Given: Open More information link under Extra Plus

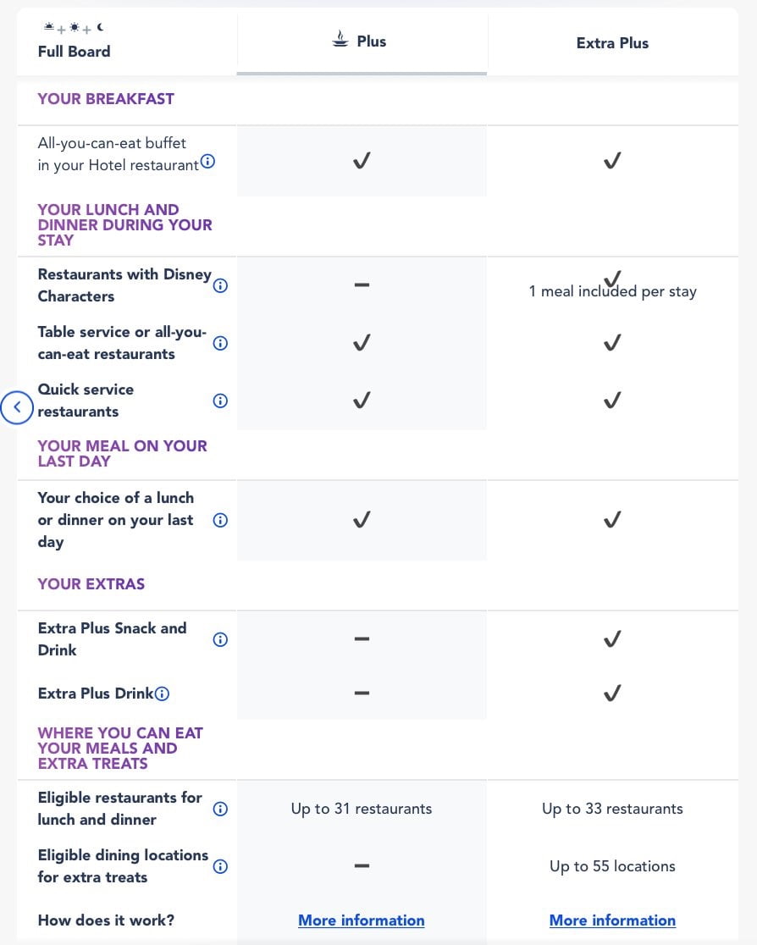Looking at the screenshot, I should (612, 920).
